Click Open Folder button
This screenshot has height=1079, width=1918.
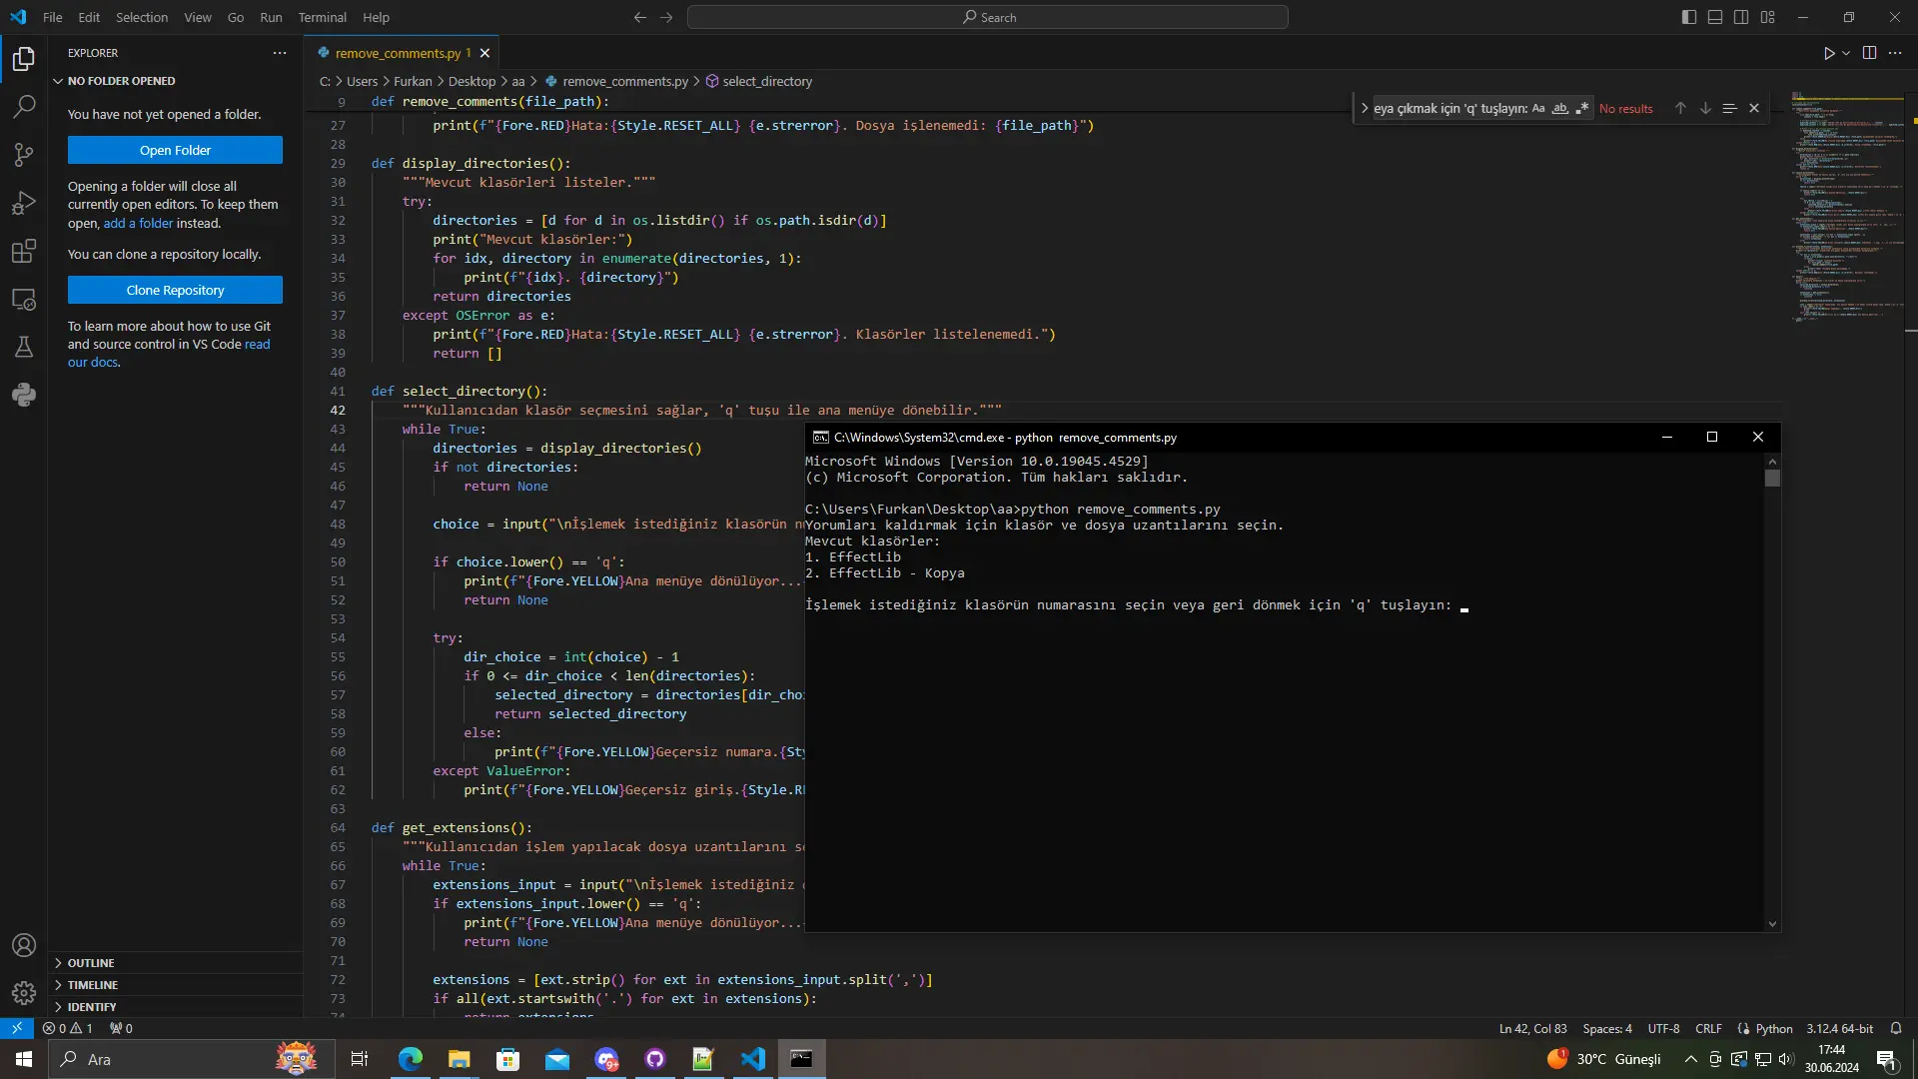(175, 150)
